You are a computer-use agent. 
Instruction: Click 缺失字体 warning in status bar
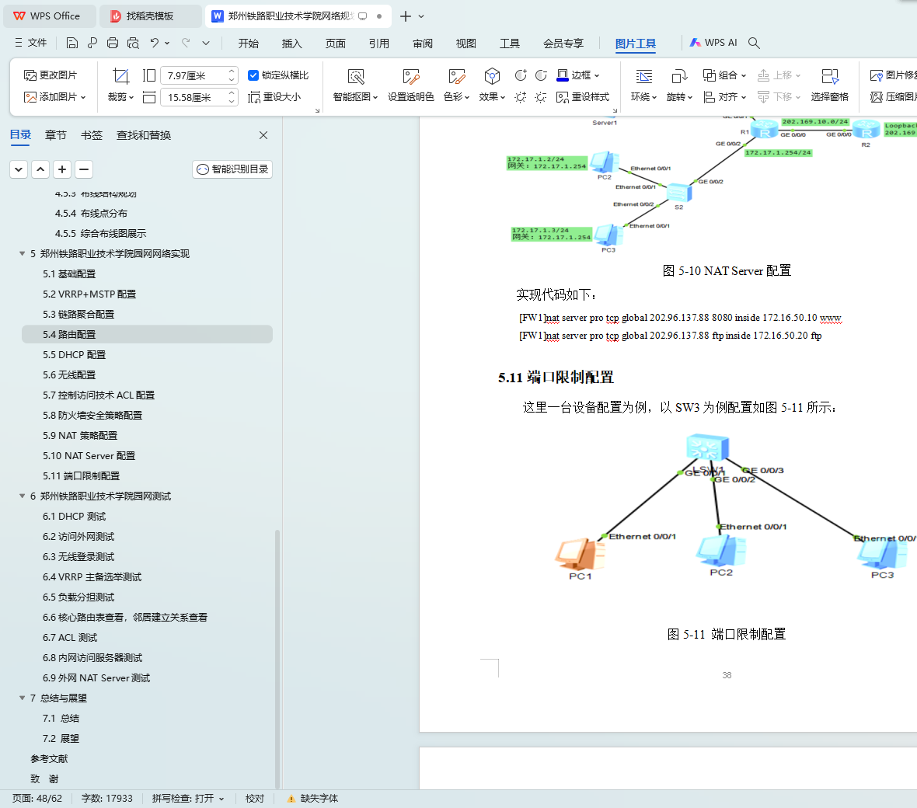(x=312, y=799)
